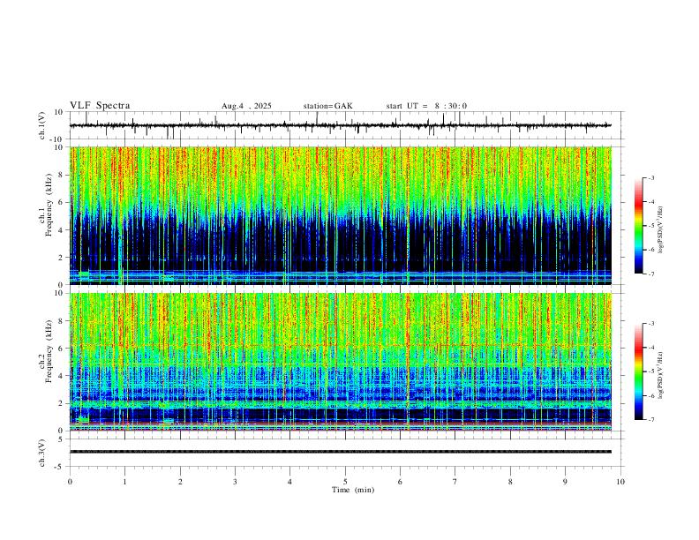Click the time axis tick label "0"
Screen dimensions: 699x540
tap(70, 482)
